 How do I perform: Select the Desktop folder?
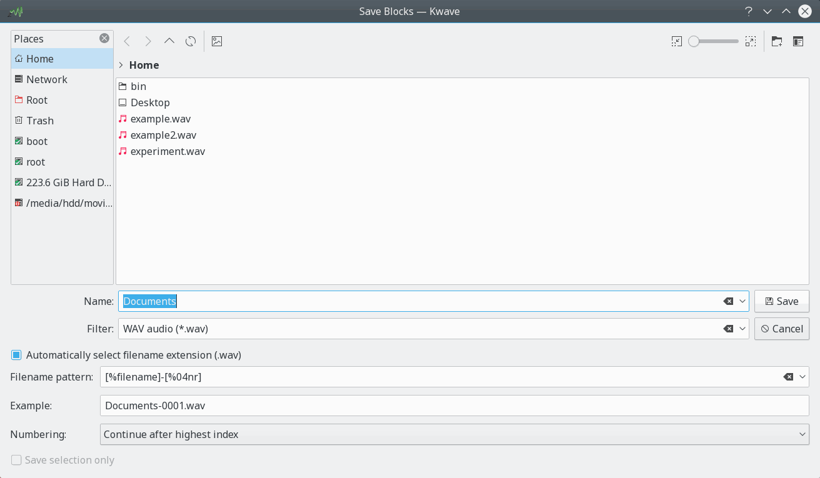click(x=144, y=102)
